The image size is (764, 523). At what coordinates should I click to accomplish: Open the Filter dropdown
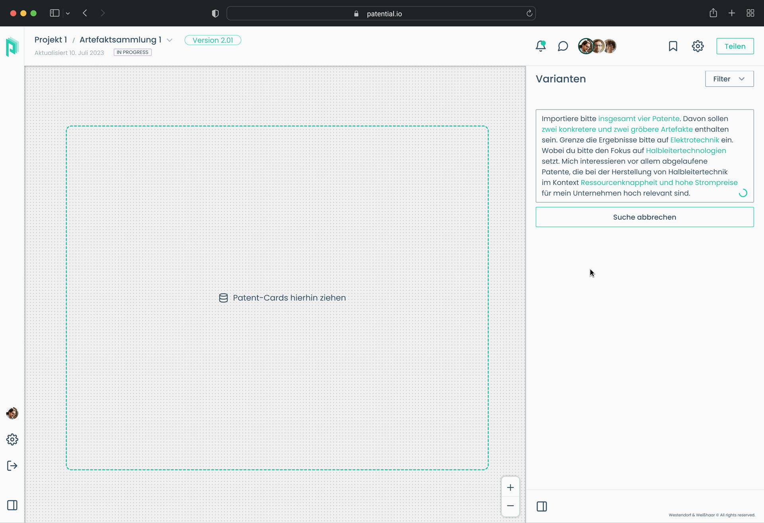(729, 79)
